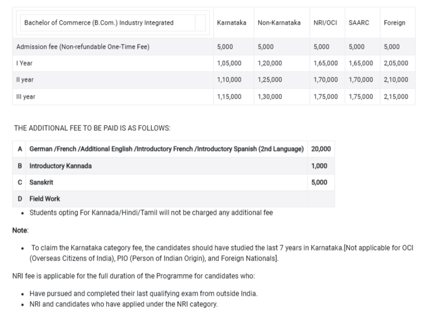
Task: Select the II year row label
Action: (26, 80)
